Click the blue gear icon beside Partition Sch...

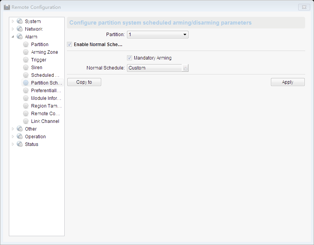[26, 83]
